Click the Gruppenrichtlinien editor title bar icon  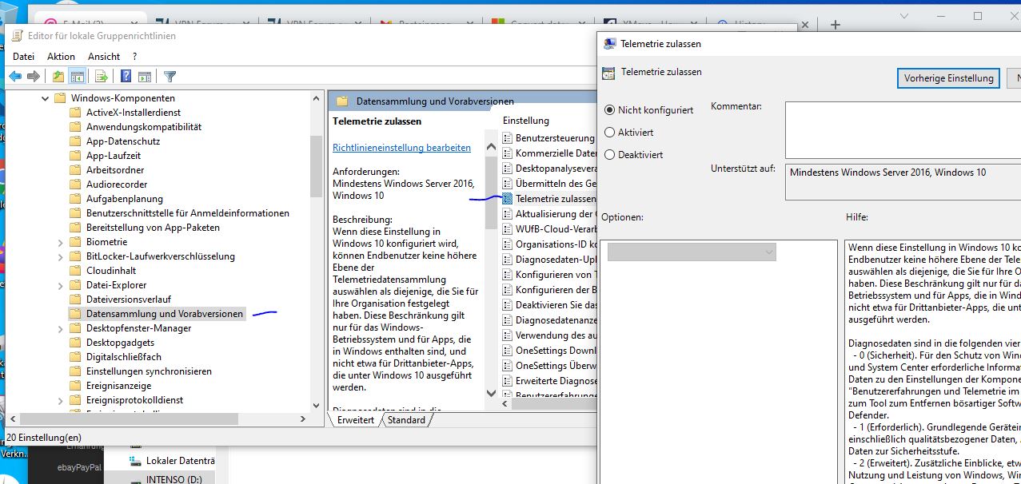(x=16, y=36)
